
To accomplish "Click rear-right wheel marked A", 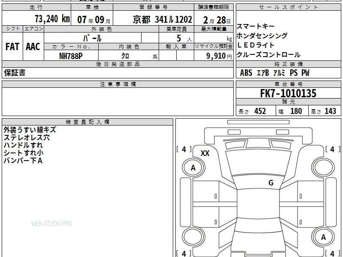I will (323, 237).
